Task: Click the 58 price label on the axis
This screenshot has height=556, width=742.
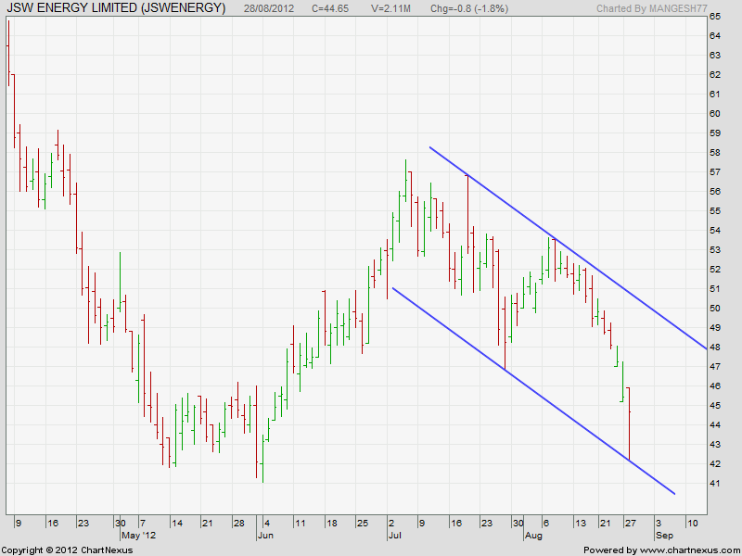Action: pyautogui.click(x=715, y=153)
